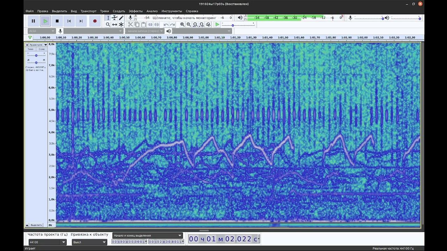This screenshot has width=447, height=251.
Task: Click the audio position time display
Action: click(224, 239)
